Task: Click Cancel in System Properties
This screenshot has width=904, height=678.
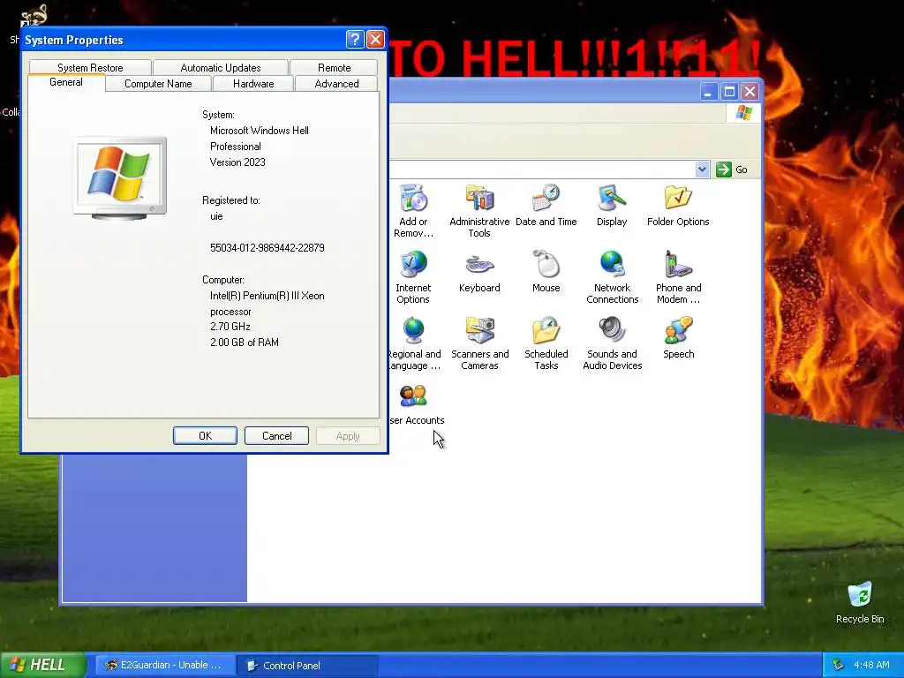Action: pyautogui.click(x=276, y=436)
